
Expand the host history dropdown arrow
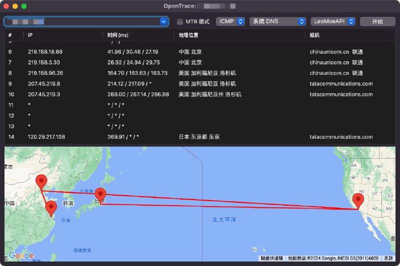coord(163,21)
